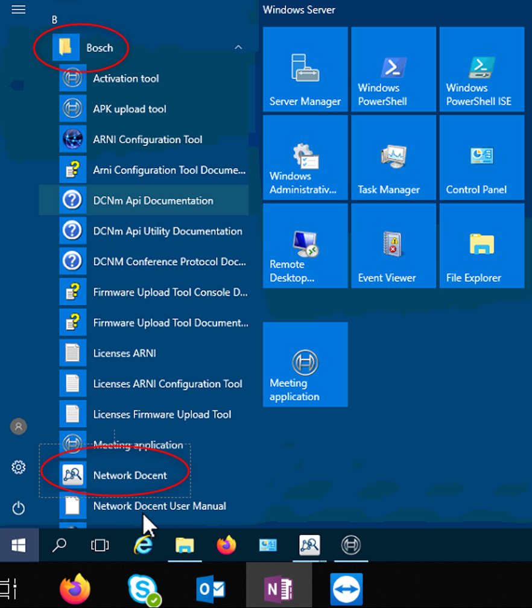Launch the Activation tool
This screenshot has width=532, height=608.
pyautogui.click(x=125, y=78)
